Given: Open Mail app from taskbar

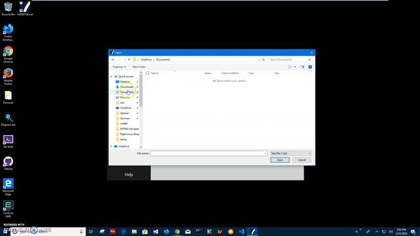Looking at the screenshot, I should pos(188,231).
